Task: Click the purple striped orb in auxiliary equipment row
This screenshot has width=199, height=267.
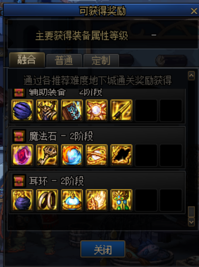Action: coord(22,110)
